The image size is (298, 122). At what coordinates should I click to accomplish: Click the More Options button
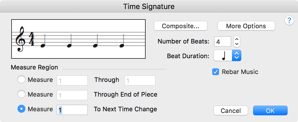[x=246, y=26]
